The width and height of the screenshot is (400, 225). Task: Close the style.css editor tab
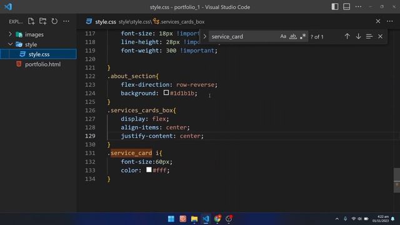tap(377, 21)
